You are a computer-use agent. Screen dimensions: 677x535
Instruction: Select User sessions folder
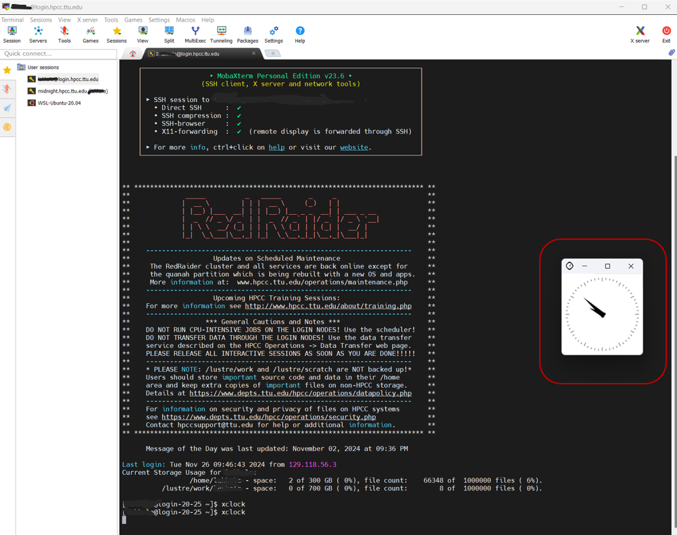pyautogui.click(x=38, y=68)
